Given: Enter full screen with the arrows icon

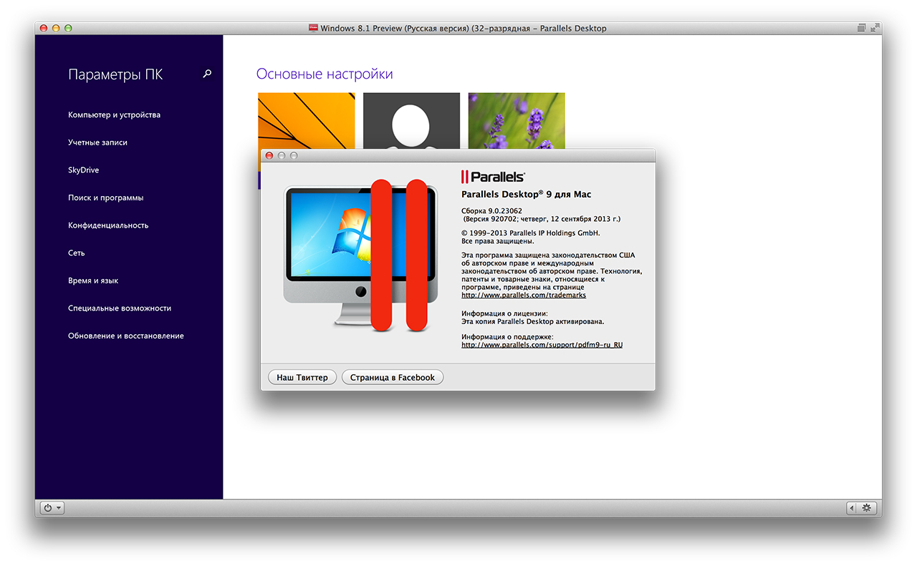Looking at the screenshot, I should [x=875, y=28].
